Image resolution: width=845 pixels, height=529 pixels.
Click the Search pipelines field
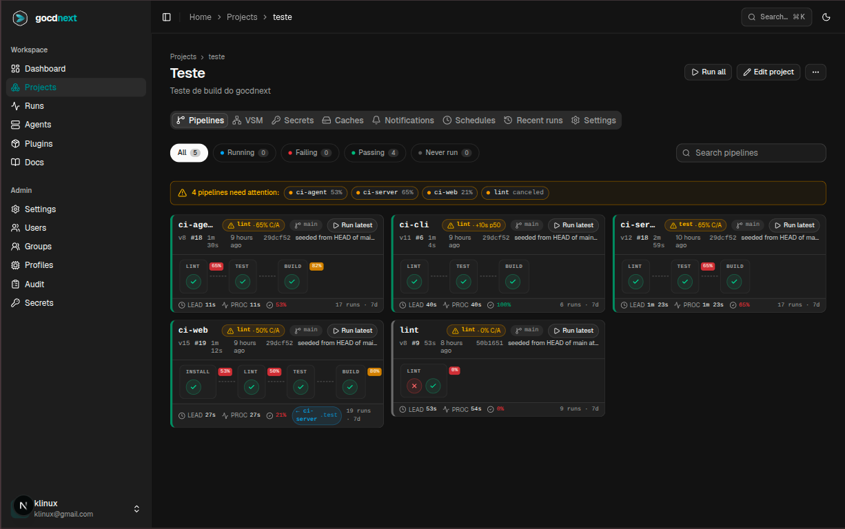tap(751, 153)
